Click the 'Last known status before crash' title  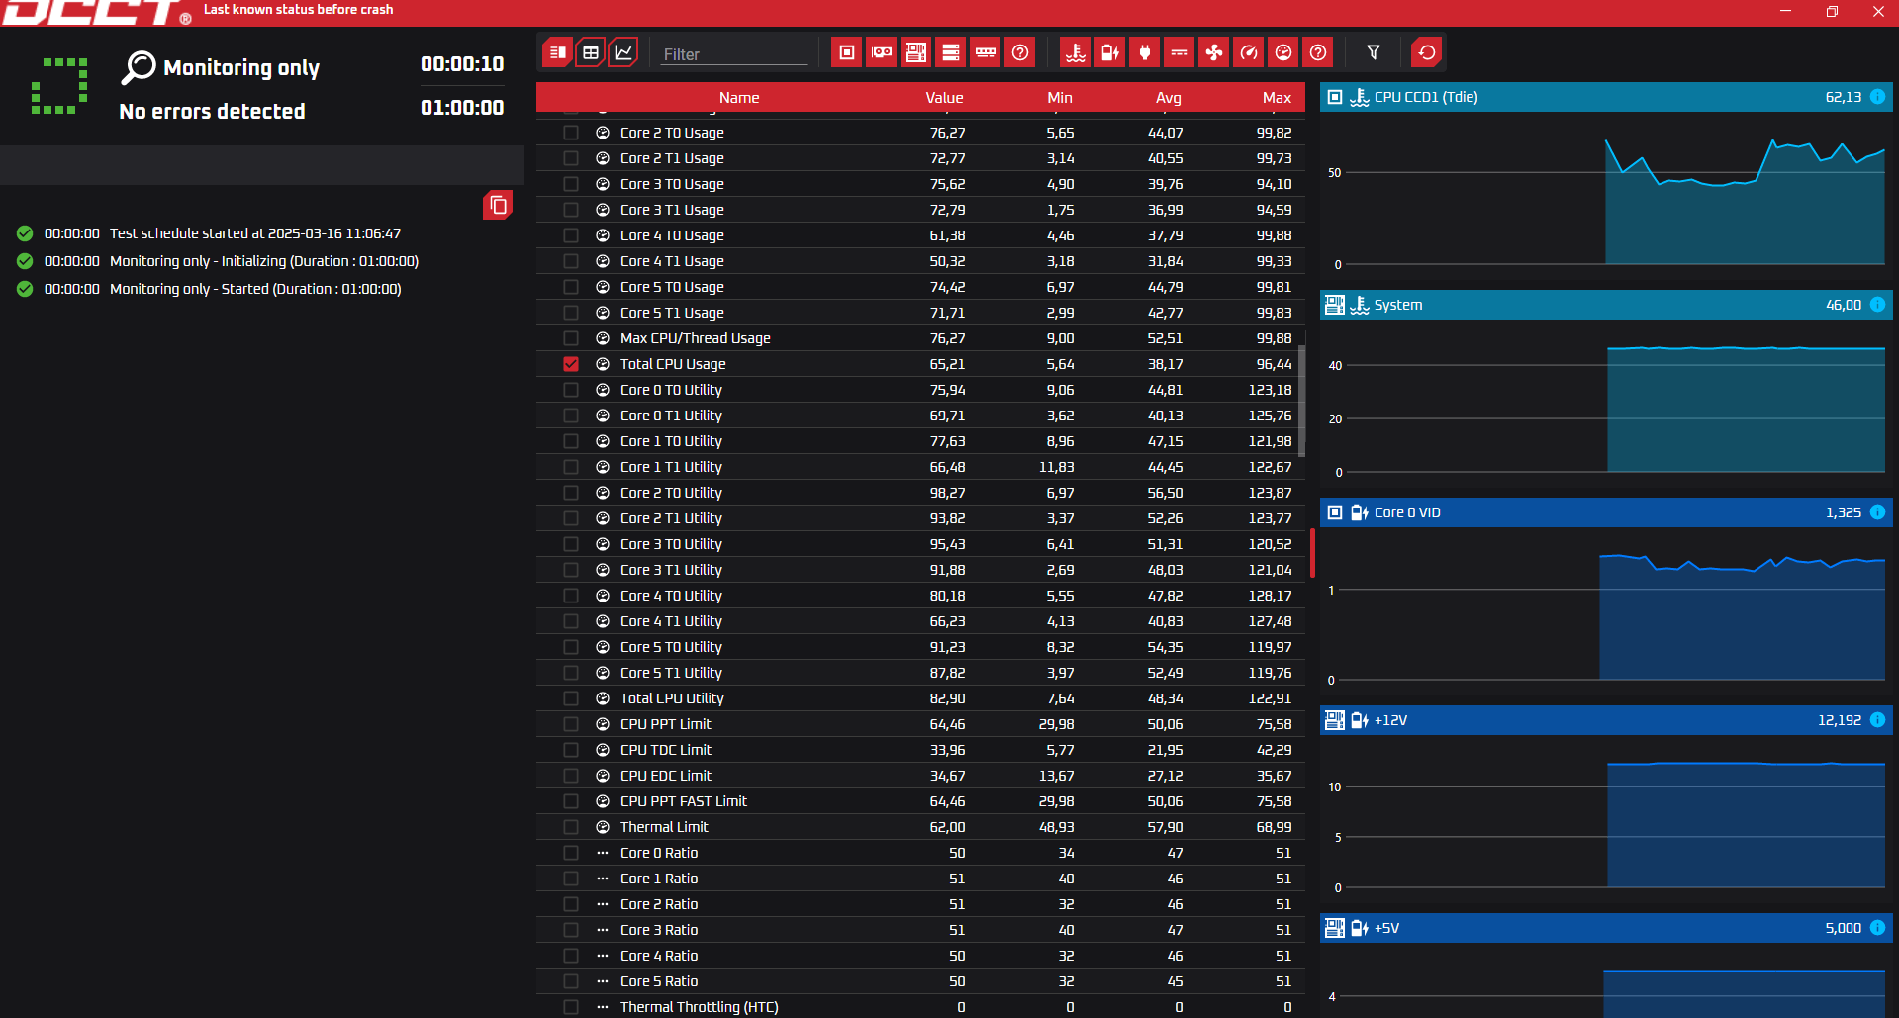pyautogui.click(x=298, y=10)
